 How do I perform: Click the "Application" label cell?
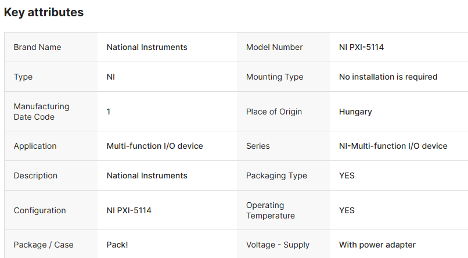(36, 146)
